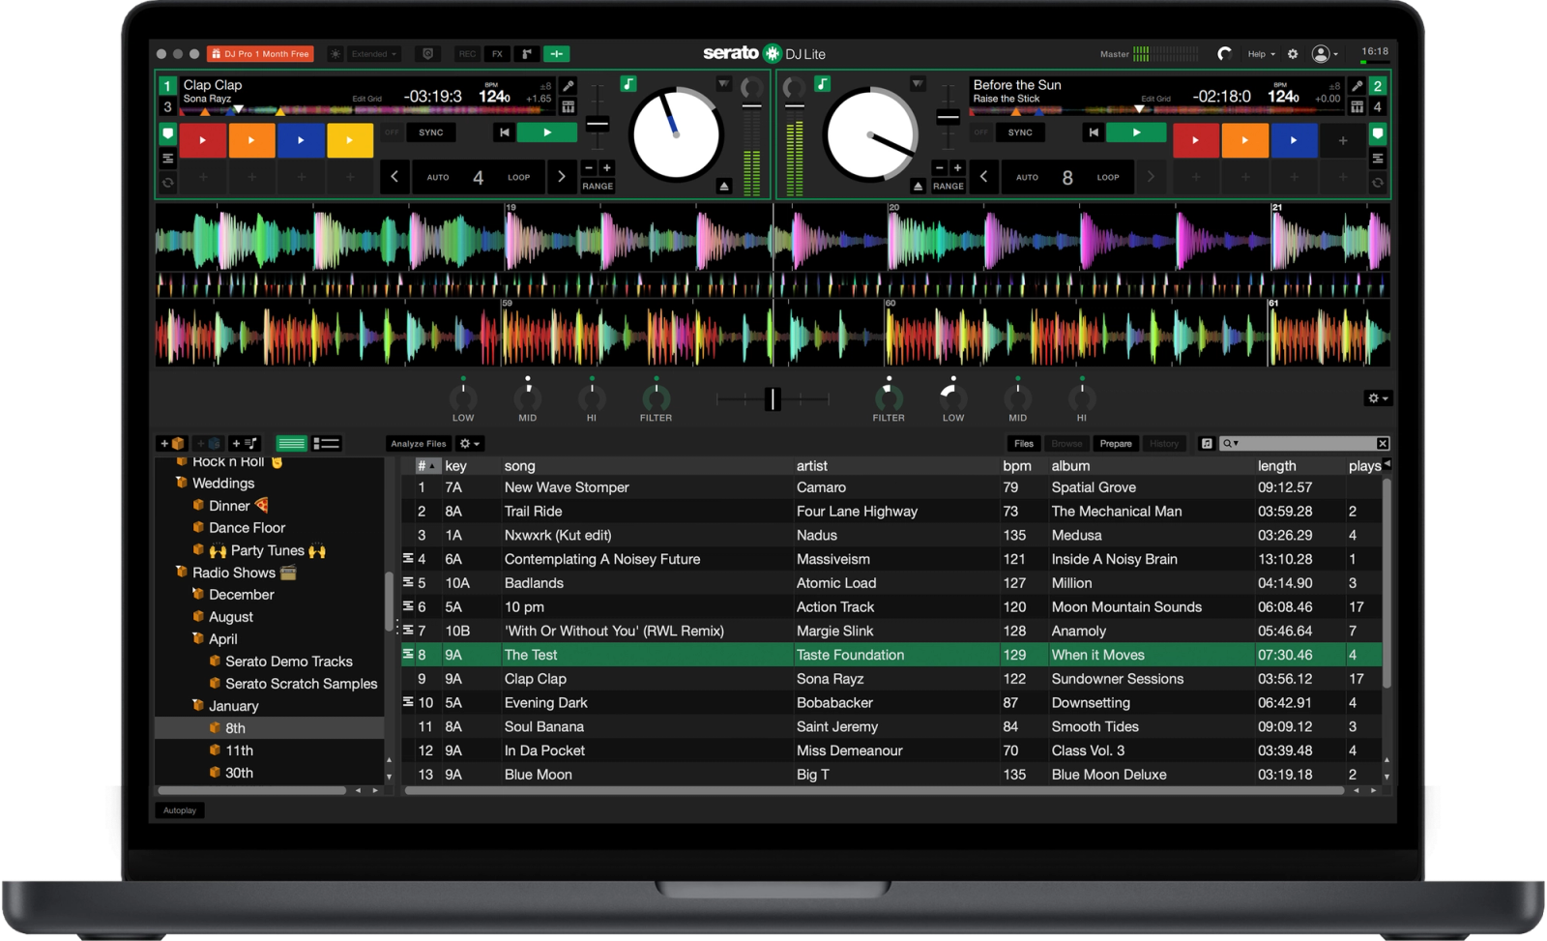Screen dimensions: 1547x941
Task: Switch to virtual deck 4
Action: point(1378,106)
